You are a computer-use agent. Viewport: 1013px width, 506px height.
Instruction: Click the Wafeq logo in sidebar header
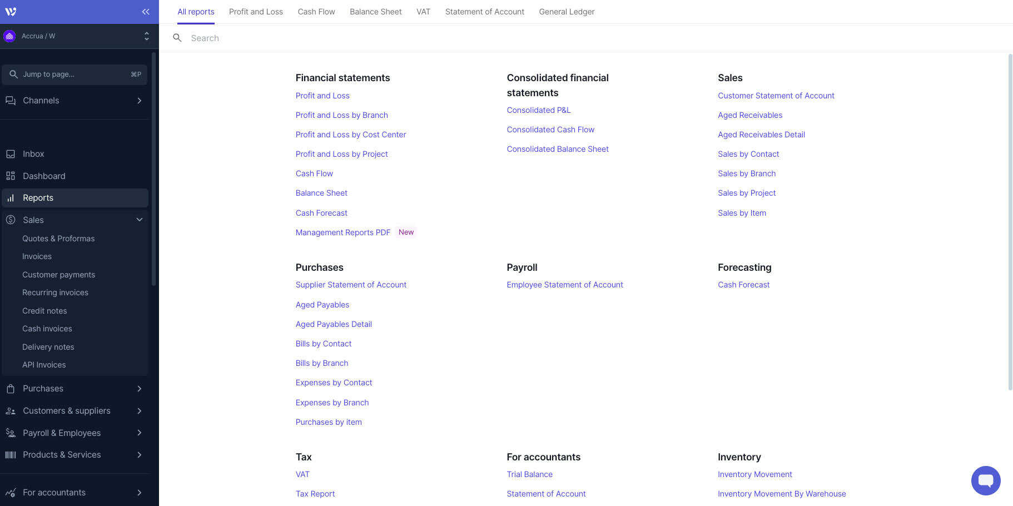11,12
